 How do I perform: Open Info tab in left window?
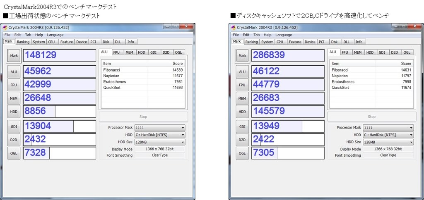[x=130, y=42]
